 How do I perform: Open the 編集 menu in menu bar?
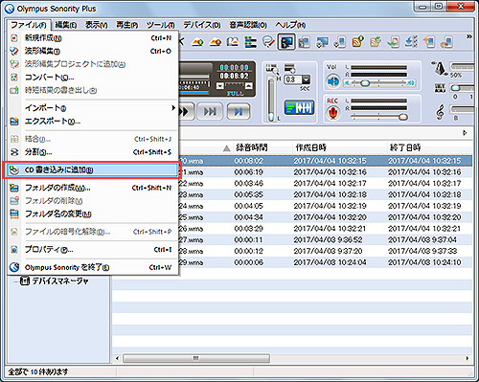click(x=65, y=25)
